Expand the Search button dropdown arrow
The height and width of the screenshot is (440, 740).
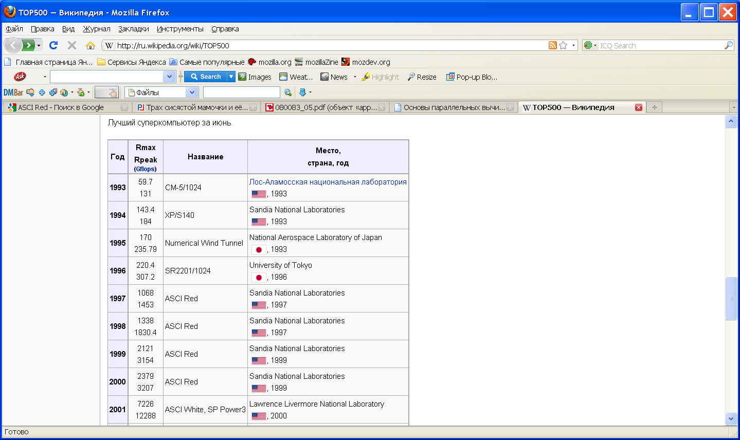(231, 77)
